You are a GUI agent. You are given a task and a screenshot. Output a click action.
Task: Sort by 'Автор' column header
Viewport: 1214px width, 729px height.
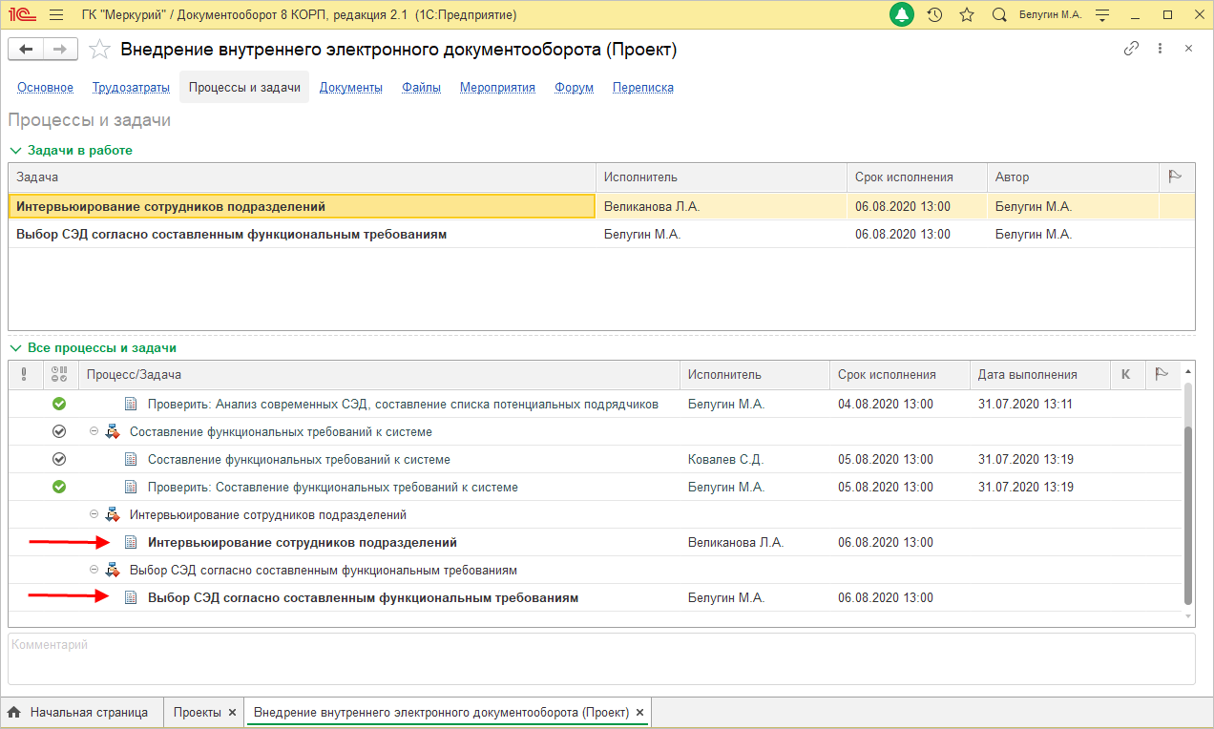[x=1073, y=177]
